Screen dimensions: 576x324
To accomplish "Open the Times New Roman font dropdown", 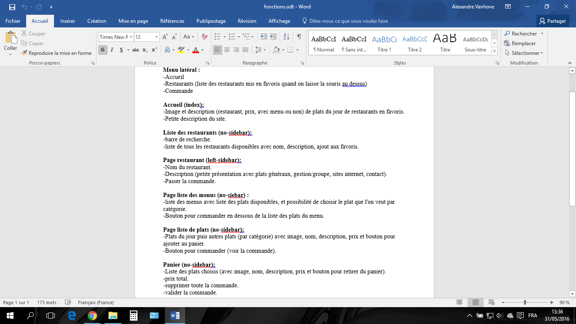I will coord(131,37).
